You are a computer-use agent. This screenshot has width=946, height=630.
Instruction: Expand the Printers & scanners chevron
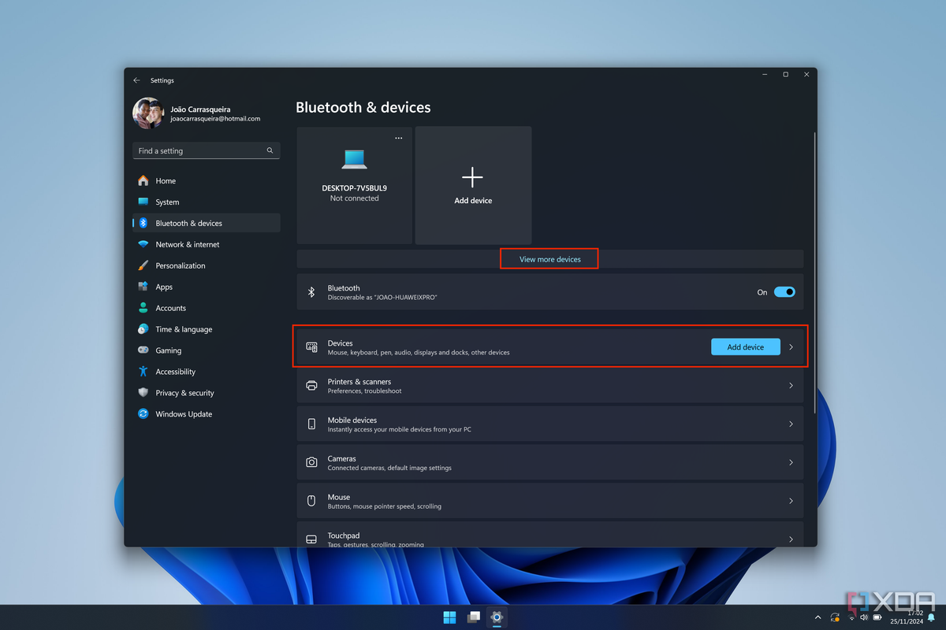tap(791, 386)
